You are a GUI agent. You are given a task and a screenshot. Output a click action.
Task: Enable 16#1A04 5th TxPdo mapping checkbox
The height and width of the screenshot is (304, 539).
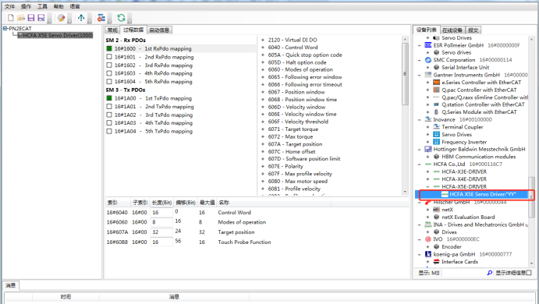(109, 131)
